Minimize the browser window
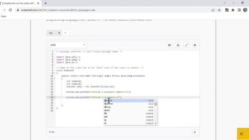 pos(233,3)
